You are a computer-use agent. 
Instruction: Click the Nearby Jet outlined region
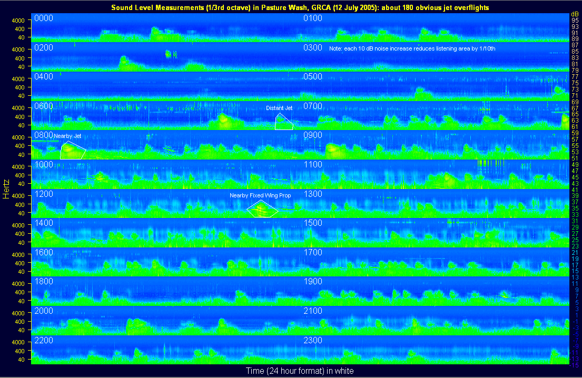72,151
